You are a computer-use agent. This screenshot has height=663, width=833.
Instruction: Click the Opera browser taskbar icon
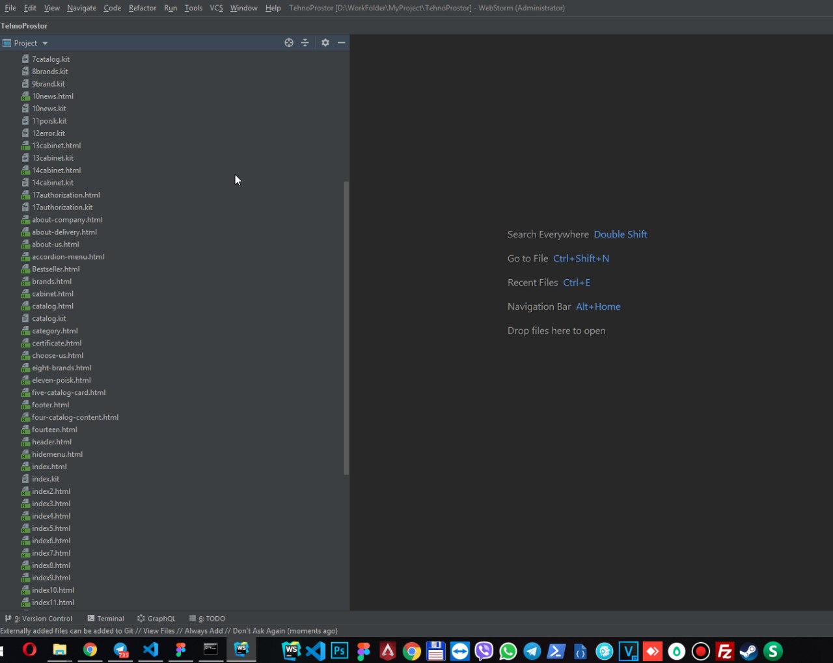[x=29, y=650]
